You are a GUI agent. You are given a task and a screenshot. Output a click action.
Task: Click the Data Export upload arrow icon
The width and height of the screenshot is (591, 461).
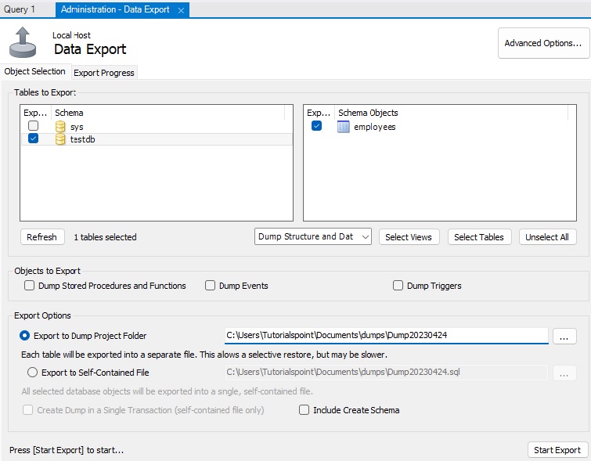click(23, 41)
